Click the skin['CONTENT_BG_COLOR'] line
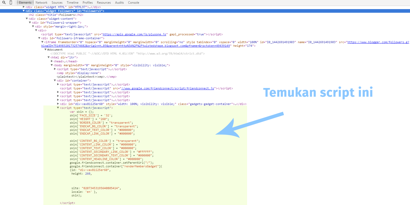The image size is (410, 205). tap(105, 141)
